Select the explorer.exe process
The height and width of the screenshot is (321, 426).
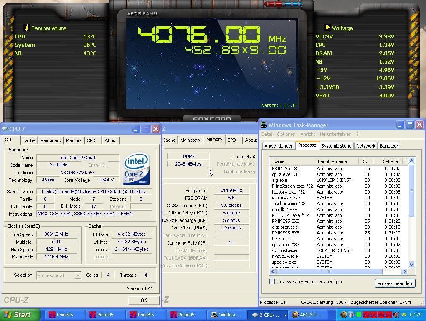(x=339, y=227)
